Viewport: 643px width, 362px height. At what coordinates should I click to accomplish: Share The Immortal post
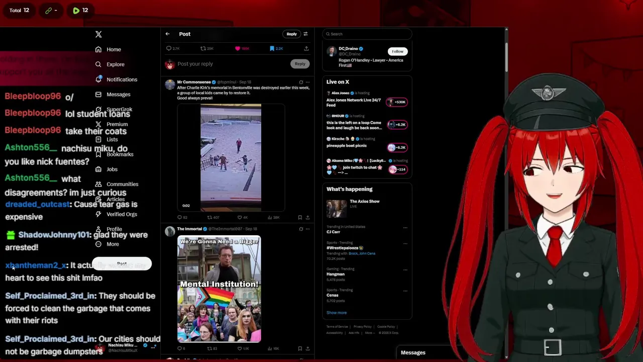[x=307, y=348]
